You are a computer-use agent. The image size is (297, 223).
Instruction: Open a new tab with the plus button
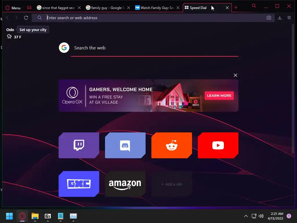pyautogui.click(x=236, y=8)
